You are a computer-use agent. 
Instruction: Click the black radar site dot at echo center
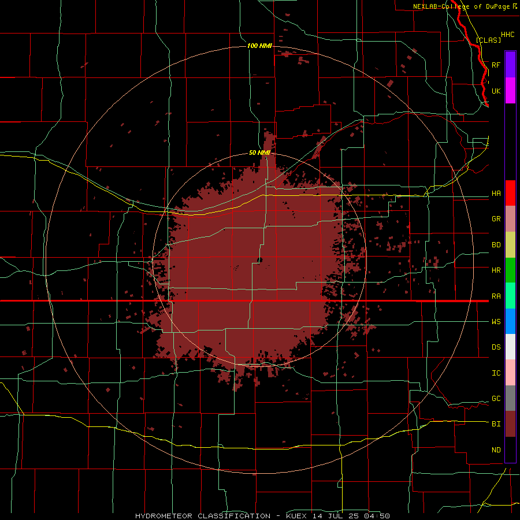[x=259, y=261]
